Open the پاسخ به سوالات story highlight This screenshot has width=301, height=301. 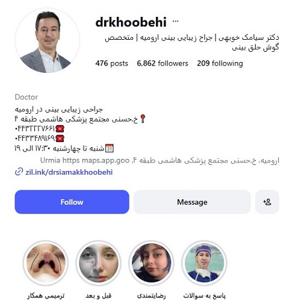pos(205,263)
